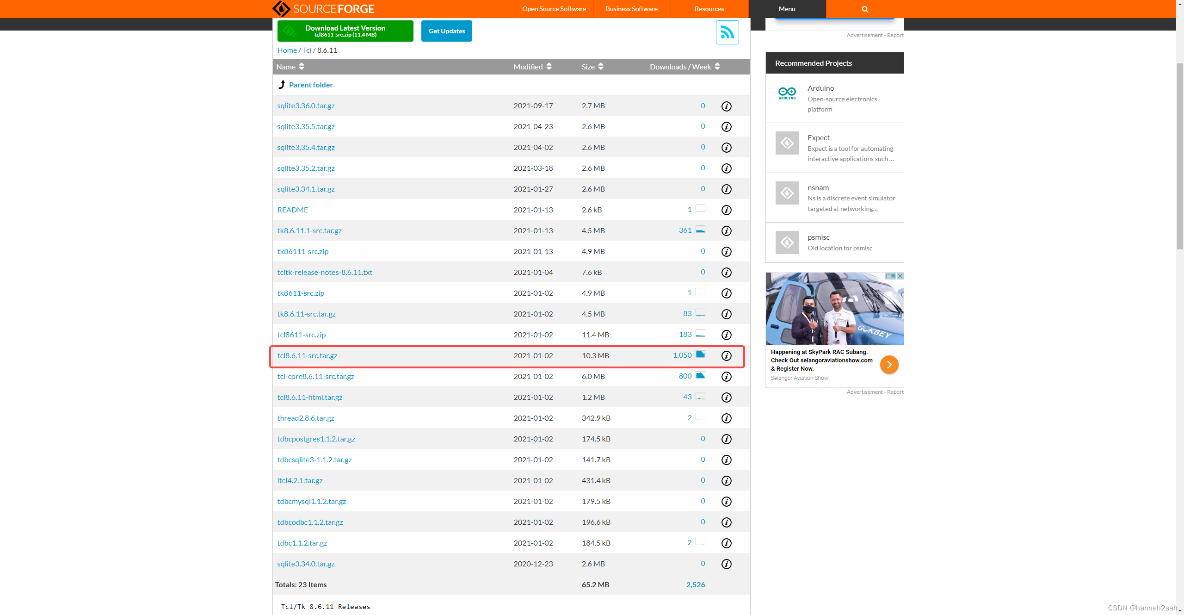
Task: Click the RSS feed icon
Action: pyautogui.click(x=727, y=32)
